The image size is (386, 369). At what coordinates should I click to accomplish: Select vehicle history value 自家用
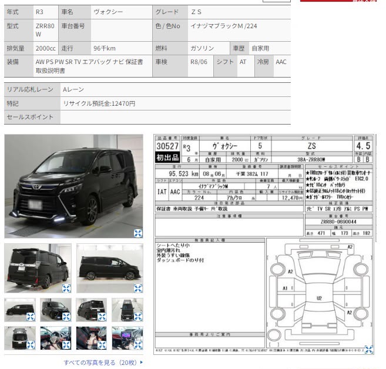(x=260, y=48)
